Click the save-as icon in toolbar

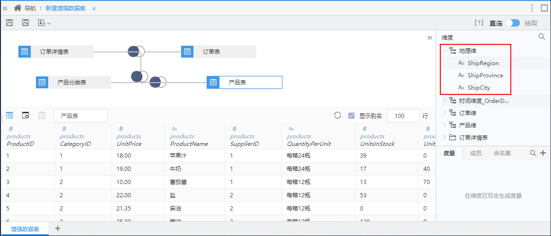[25, 23]
